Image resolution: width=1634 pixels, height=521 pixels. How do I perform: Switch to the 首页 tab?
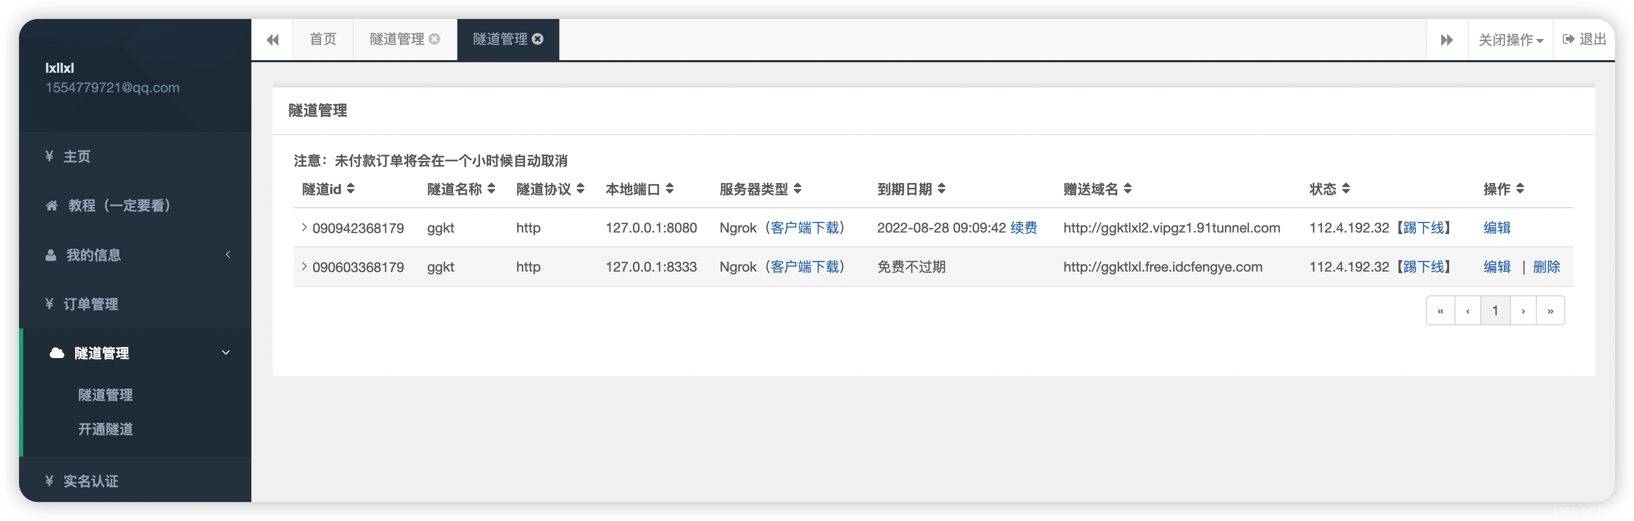tap(323, 39)
